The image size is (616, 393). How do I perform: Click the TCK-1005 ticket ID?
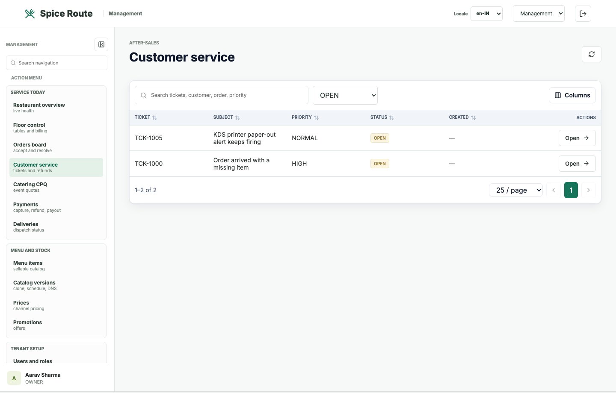click(x=148, y=138)
